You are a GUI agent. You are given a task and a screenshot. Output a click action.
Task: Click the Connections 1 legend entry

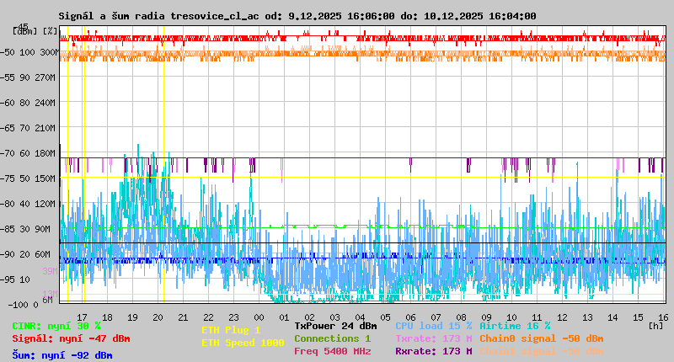[332, 338]
